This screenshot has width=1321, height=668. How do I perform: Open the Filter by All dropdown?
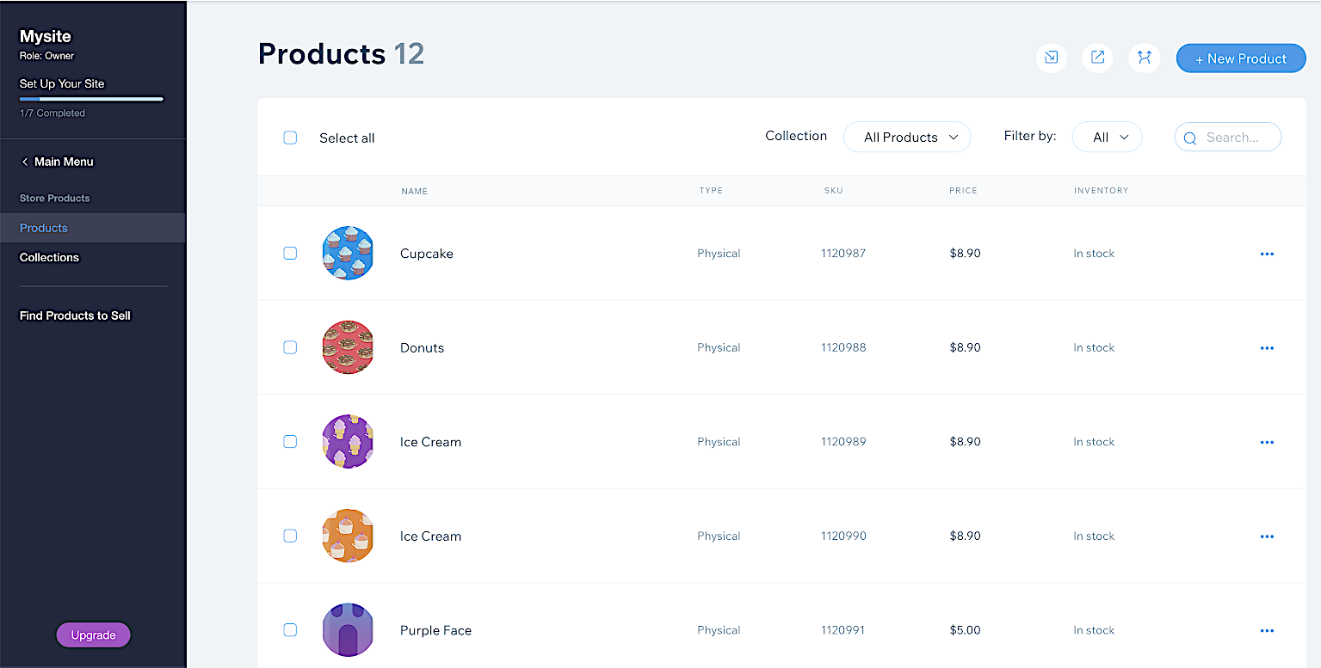click(x=1107, y=138)
